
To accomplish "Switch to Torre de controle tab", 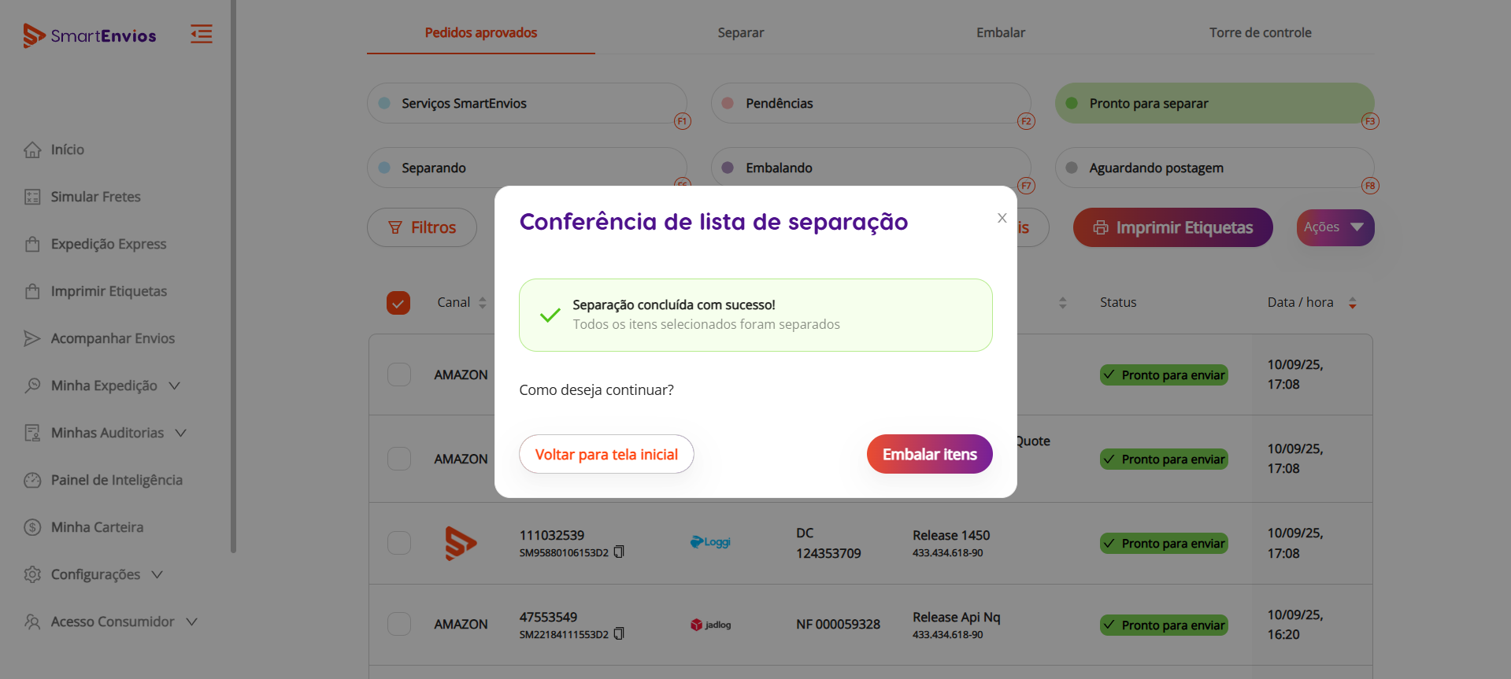I will coord(1261,33).
